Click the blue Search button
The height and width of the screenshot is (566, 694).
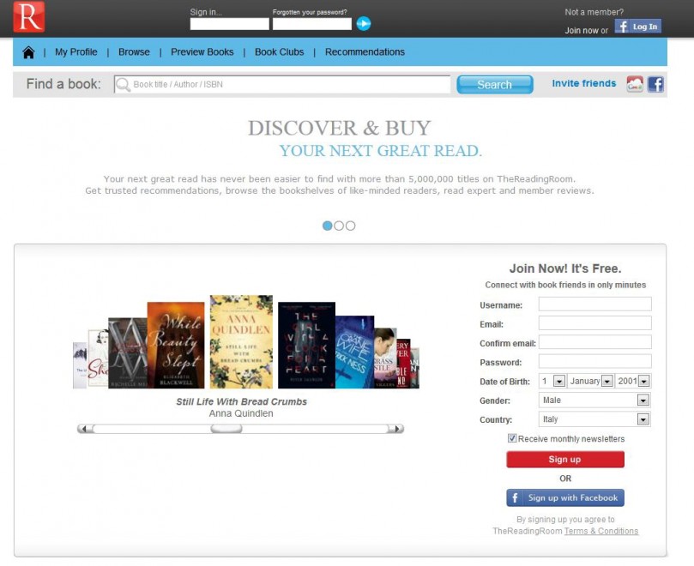(x=495, y=85)
